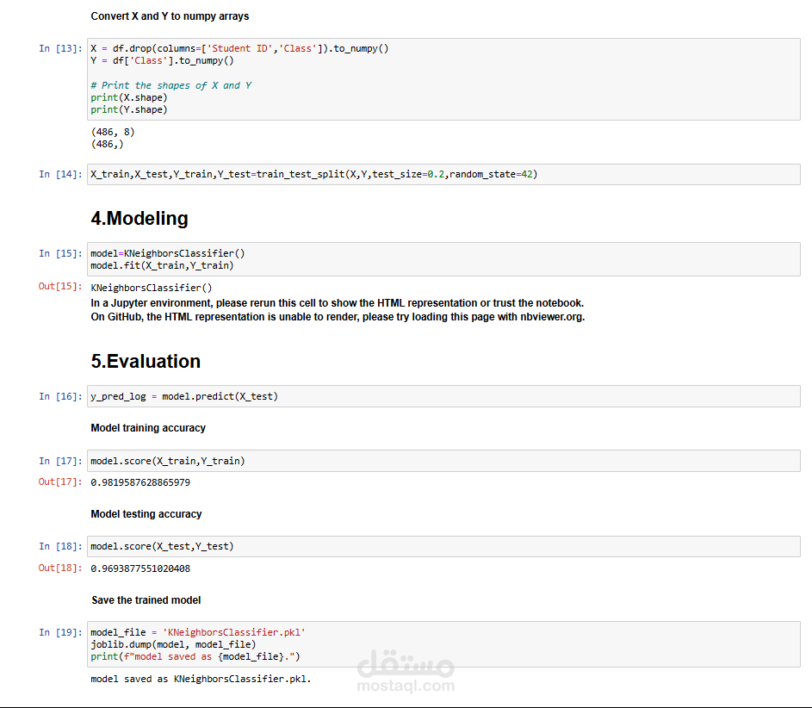Click the "Save the trained model" label

click(x=146, y=599)
